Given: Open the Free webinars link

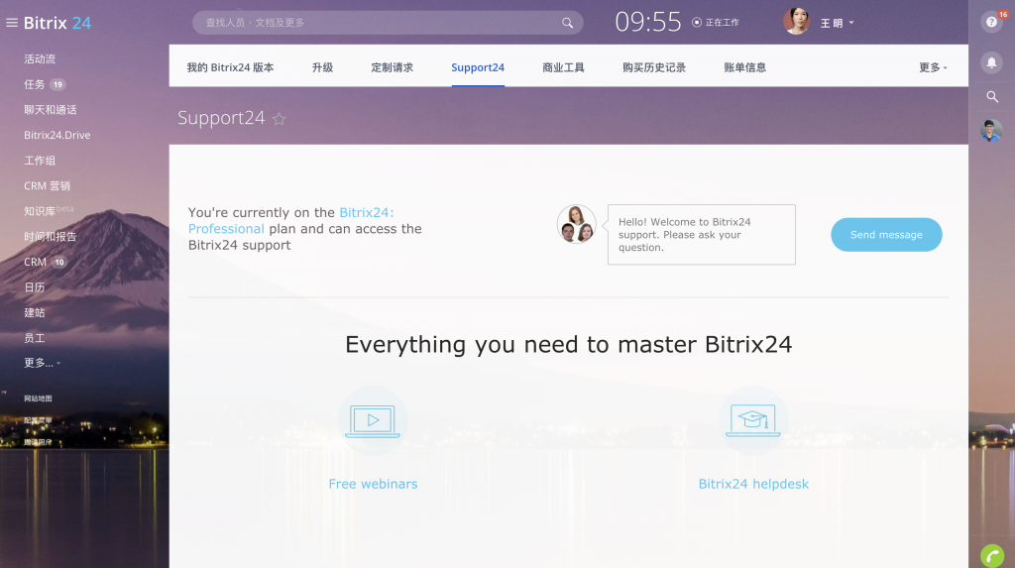Looking at the screenshot, I should [x=373, y=484].
